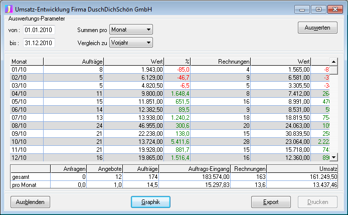The width and height of the screenshot is (348, 215).
Task: Click the Auswerten button
Action: point(317,28)
